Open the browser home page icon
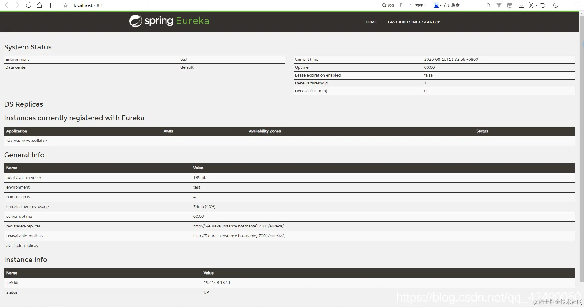584x307 pixels. [40, 5]
